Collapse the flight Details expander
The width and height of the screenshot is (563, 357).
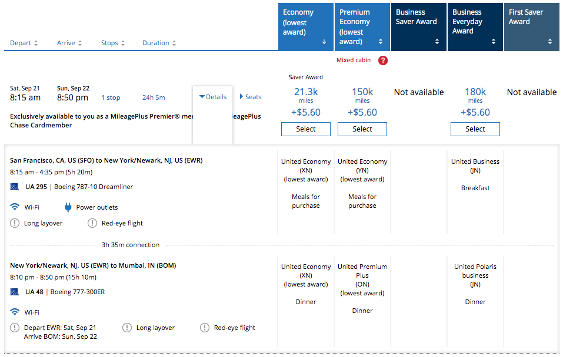212,97
